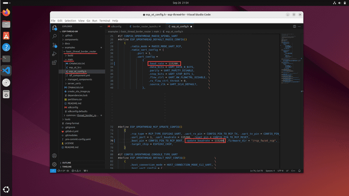Click the UTF-8 encoding in status bar
Image resolution: width=349 pixels, height=196 pixels.
click(x=280, y=171)
